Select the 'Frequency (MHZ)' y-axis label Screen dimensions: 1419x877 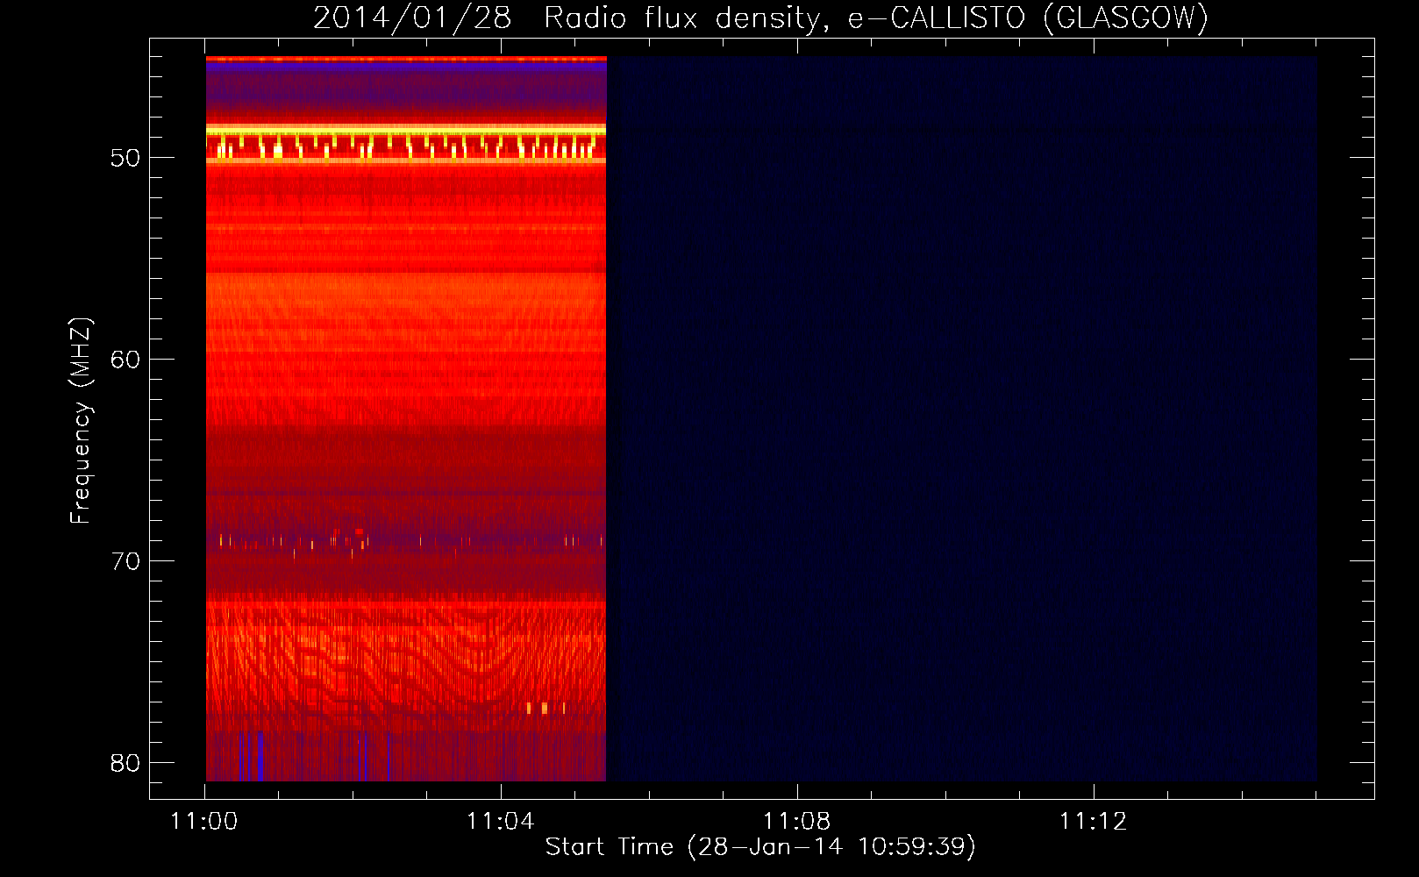coord(81,421)
